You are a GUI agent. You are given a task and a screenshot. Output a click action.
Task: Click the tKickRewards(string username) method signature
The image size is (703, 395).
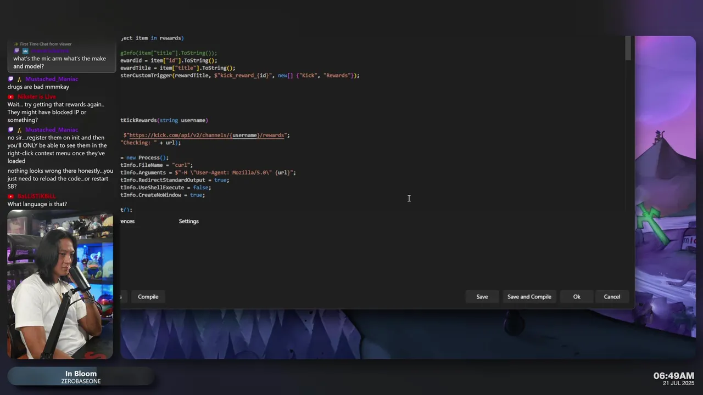tap(164, 120)
